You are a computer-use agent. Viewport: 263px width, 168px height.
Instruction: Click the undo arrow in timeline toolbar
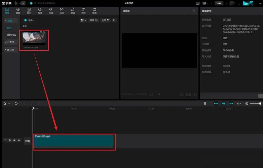click(x=16, y=103)
